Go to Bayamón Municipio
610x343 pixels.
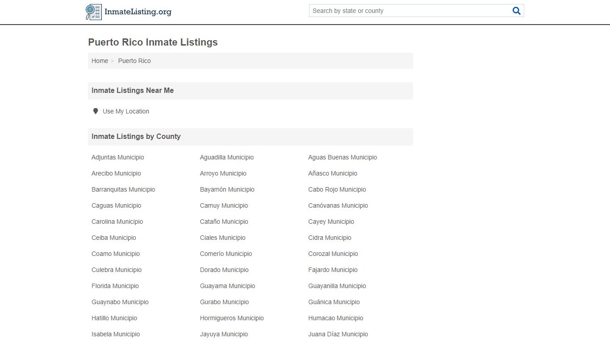(x=227, y=189)
